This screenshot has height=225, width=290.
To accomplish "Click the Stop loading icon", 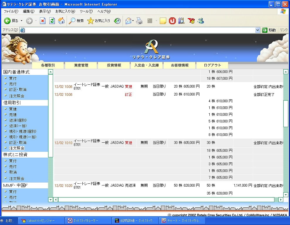I will click(x=43, y=21).
